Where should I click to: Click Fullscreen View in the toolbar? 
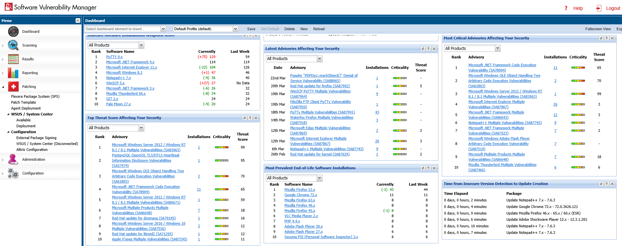pyautogui.click(x=598, y=29)
